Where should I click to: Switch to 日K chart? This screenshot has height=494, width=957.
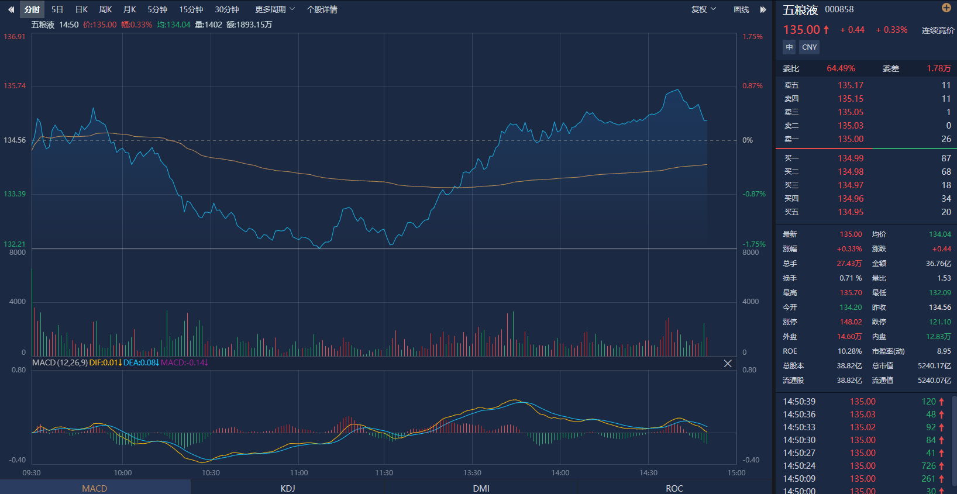tap(81, 9)
